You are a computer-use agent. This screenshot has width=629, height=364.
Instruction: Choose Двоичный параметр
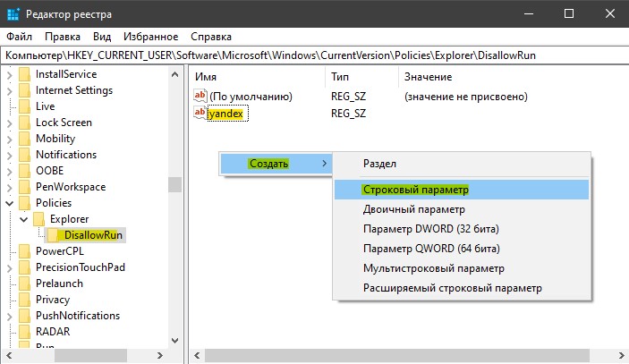click(462, 209)
